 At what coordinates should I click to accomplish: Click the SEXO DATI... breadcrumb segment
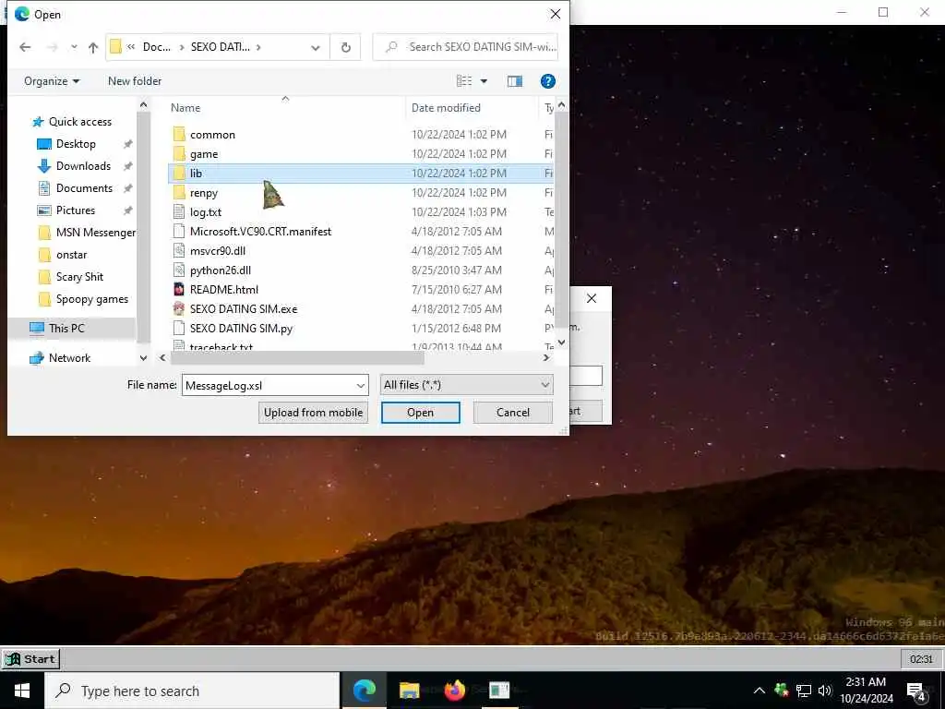click(220, 47)
